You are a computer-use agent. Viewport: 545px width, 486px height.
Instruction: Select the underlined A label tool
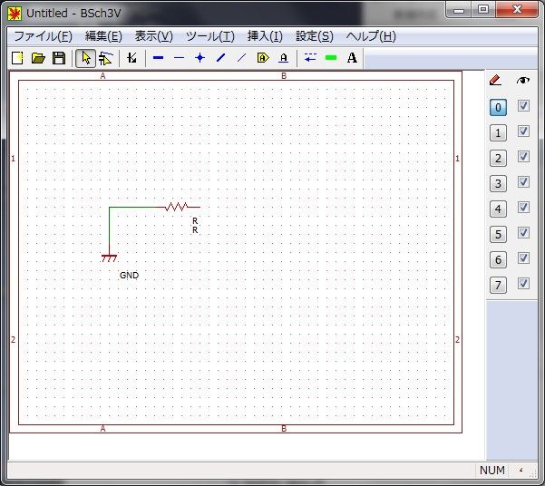click(x=283, y=58)
